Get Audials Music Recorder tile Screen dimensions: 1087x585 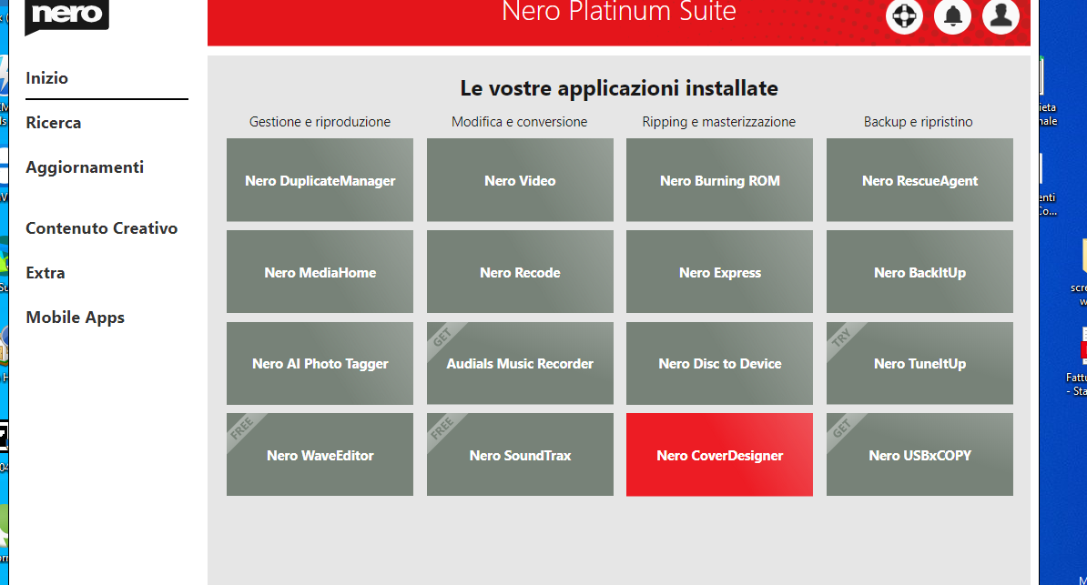point(520,363)
